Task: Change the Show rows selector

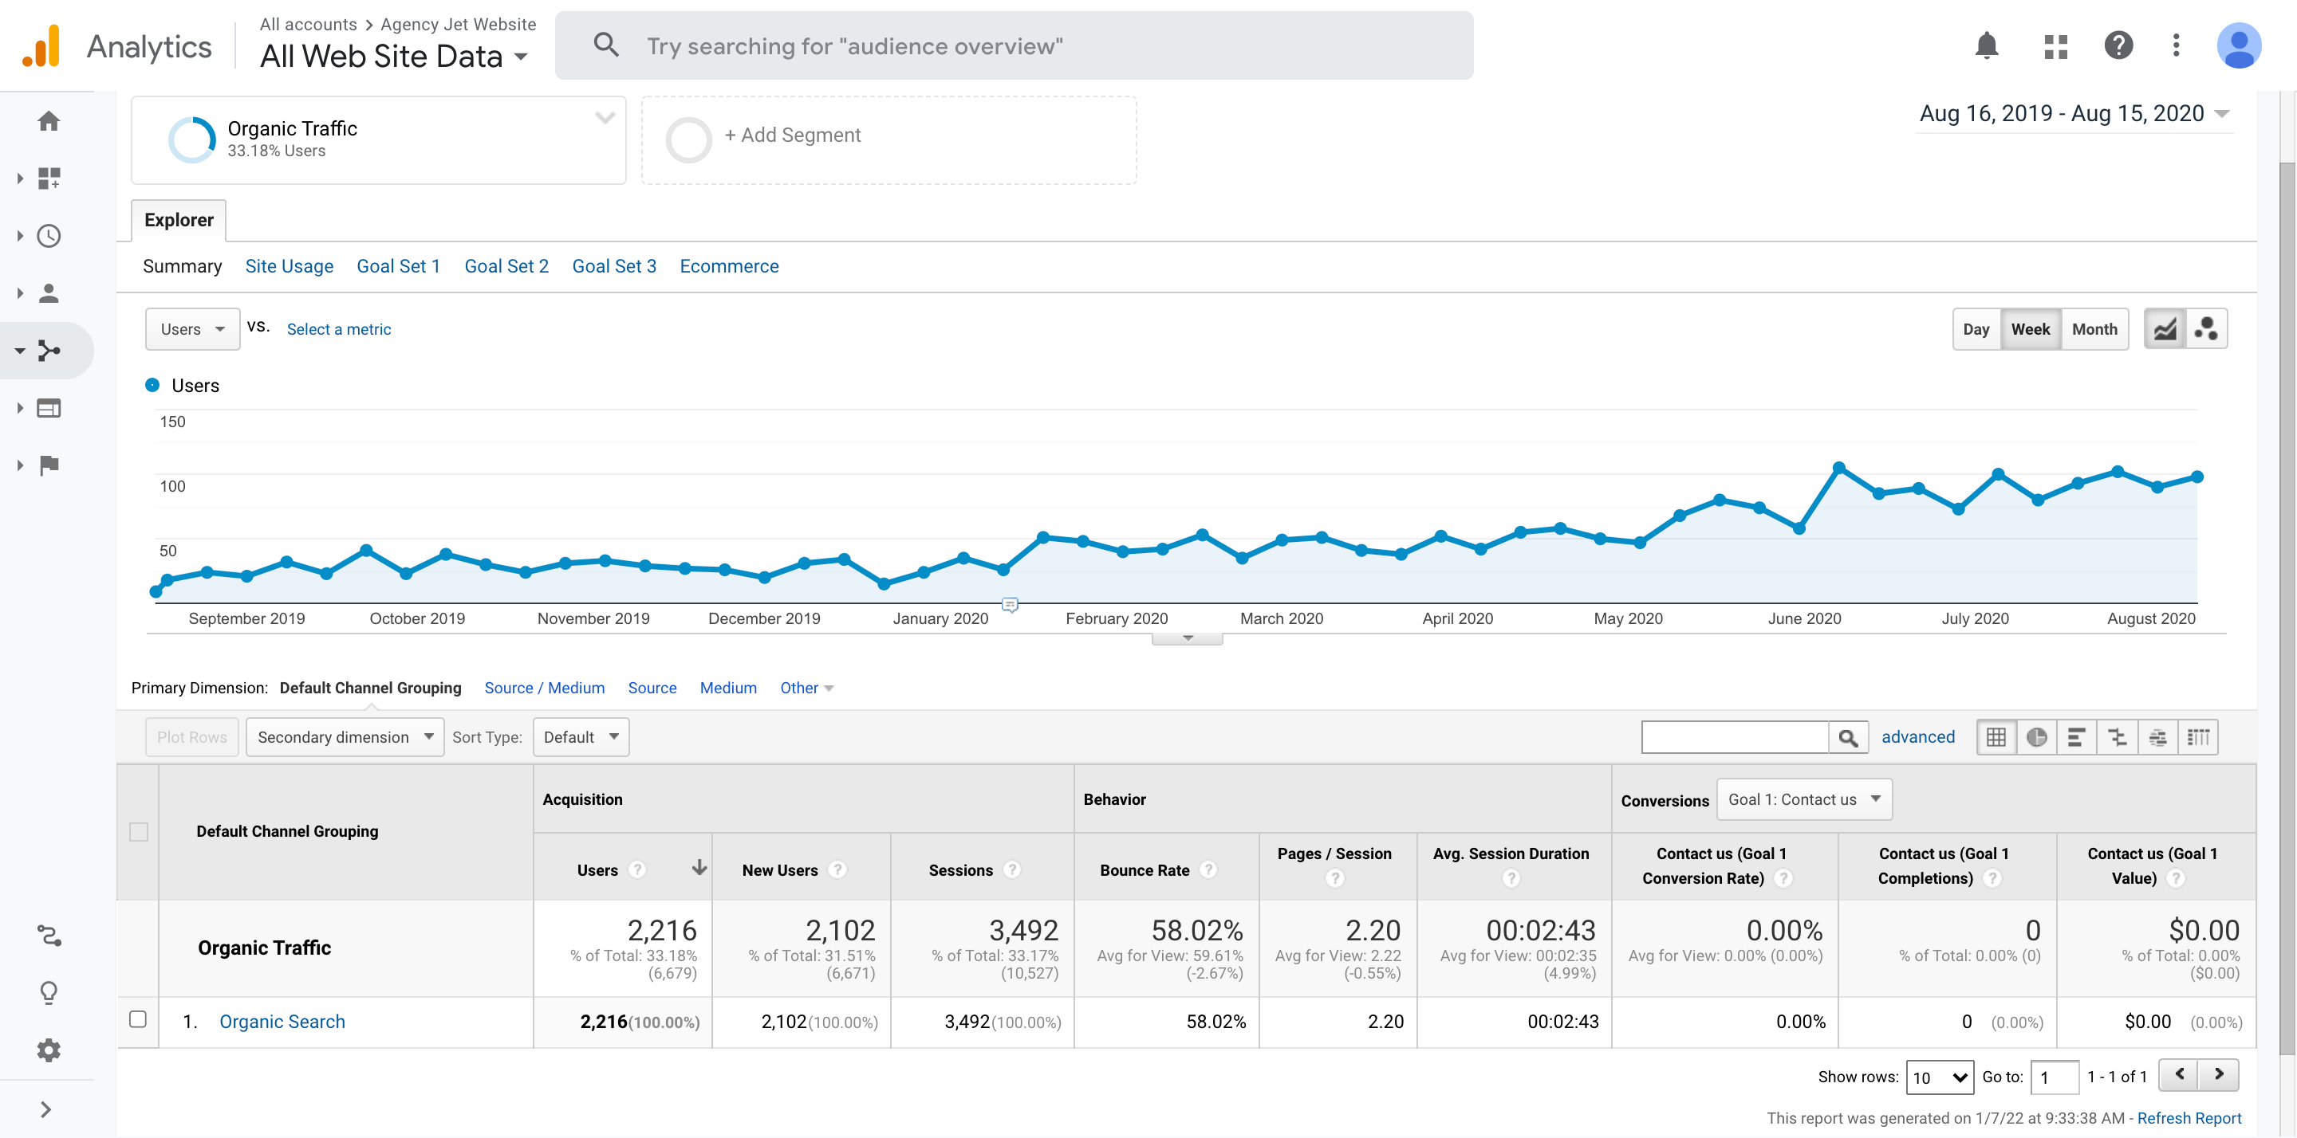Action: click(1940, 1078)
